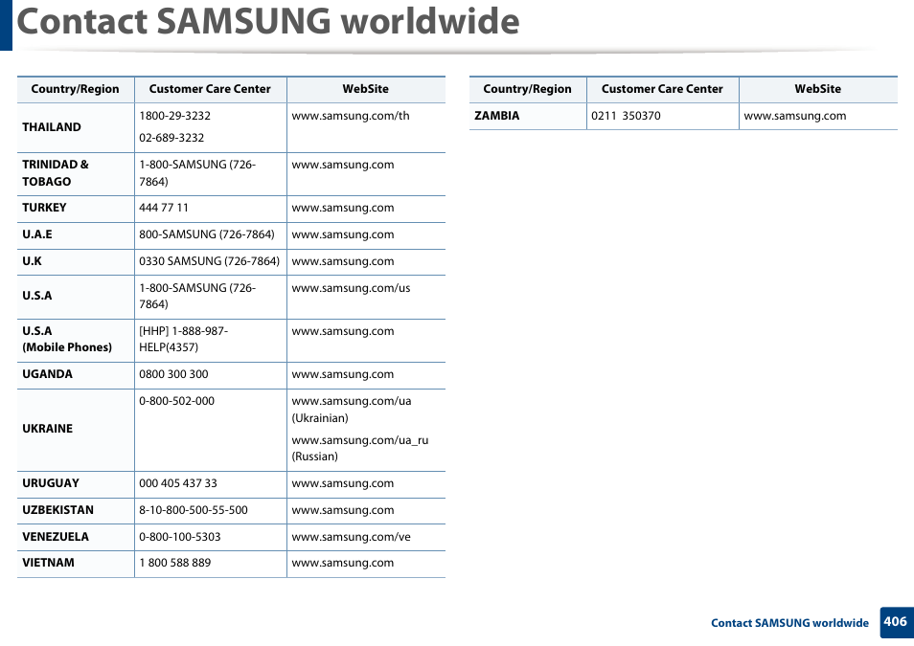Viewport: 914px width, 646px height.
Task: Click the Uzbekistan row website www.samsung.com
Action: 343,510
